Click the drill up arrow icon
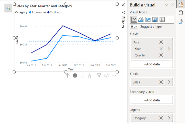Image resolution: width=185 pixels, height=124 pixels. (68, 76)
